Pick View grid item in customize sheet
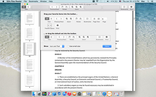 point(51,19)
